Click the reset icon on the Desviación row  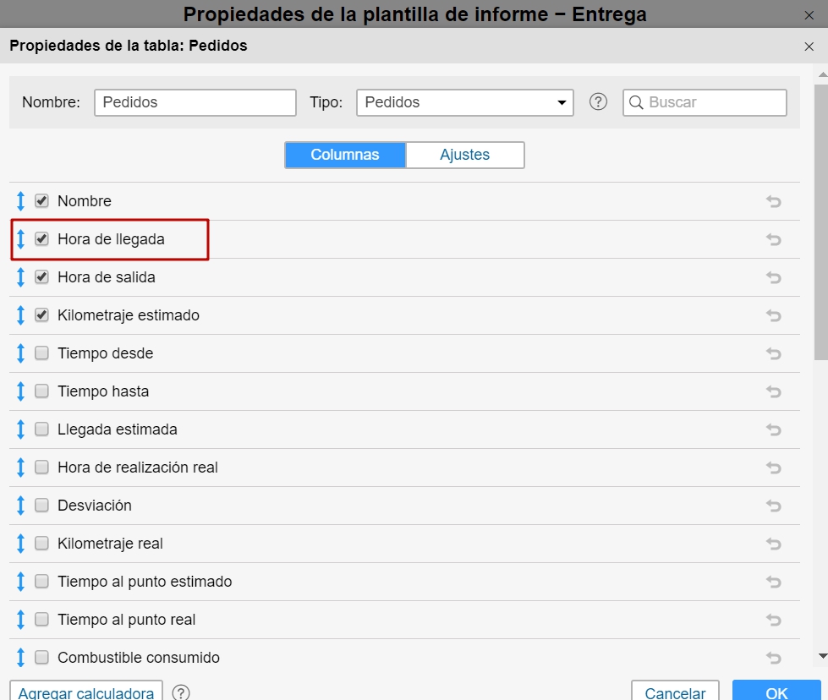(x=773, y=506)
